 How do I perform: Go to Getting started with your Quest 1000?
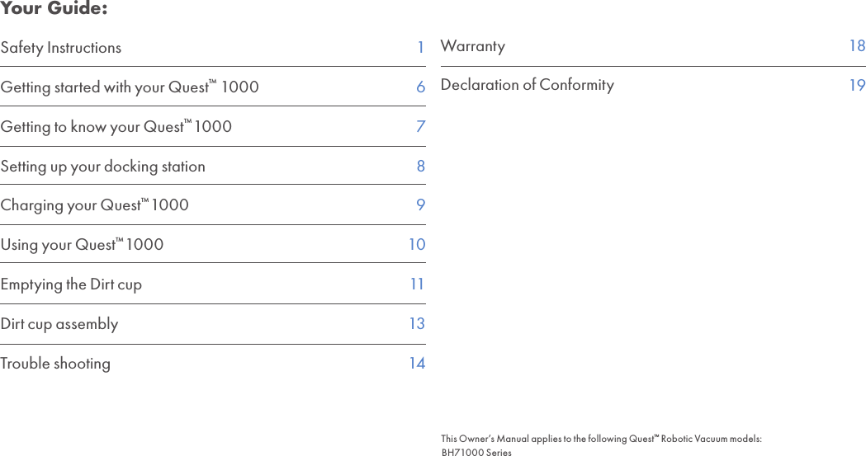(x=130, y=87)
